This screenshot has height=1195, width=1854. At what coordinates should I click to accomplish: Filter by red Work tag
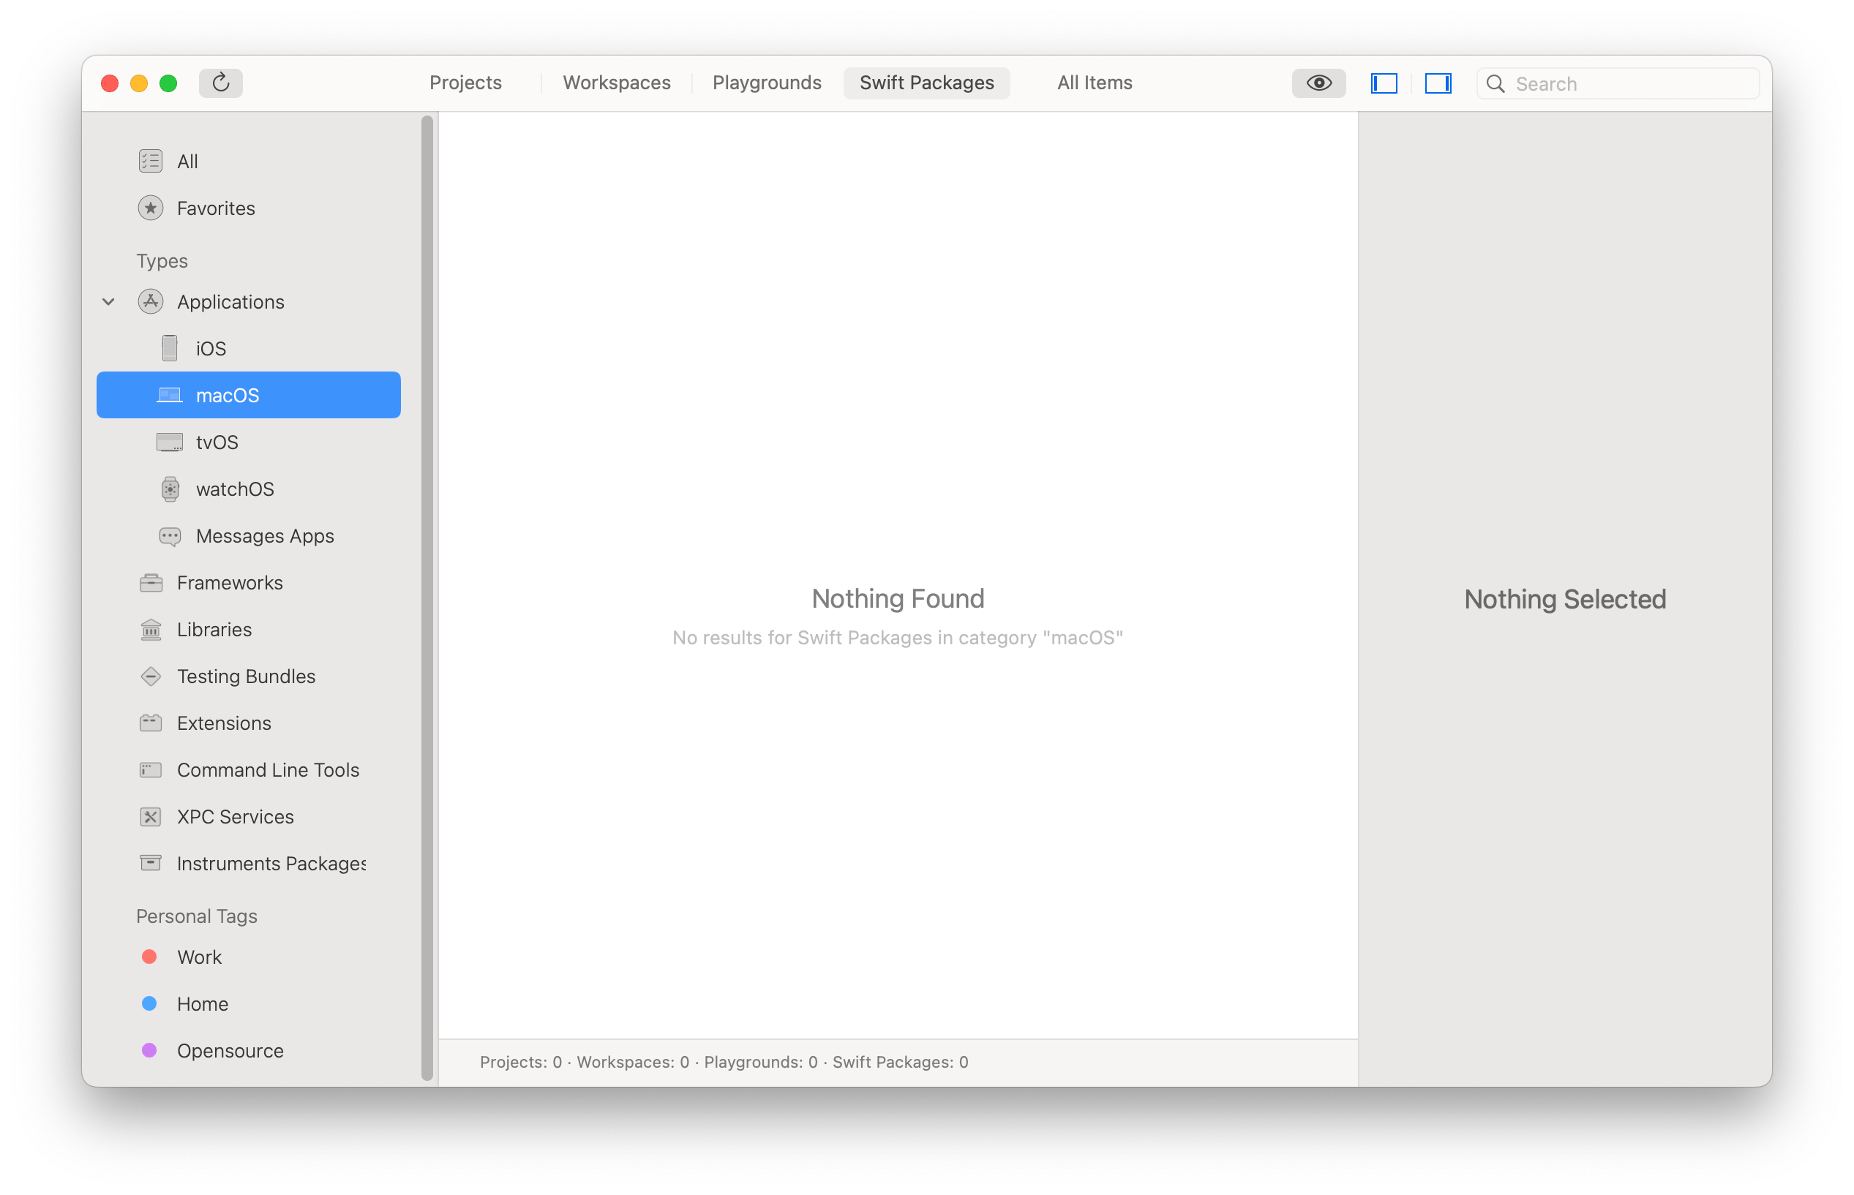[150, 957]
